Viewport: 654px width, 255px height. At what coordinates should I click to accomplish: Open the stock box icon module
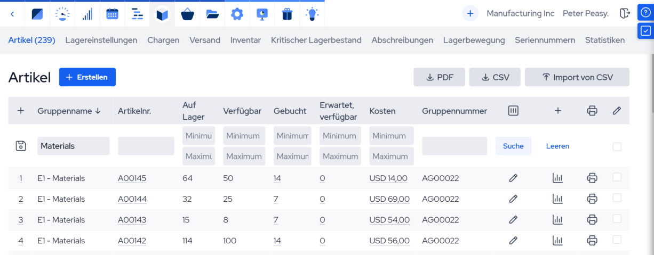coord(162,14)
